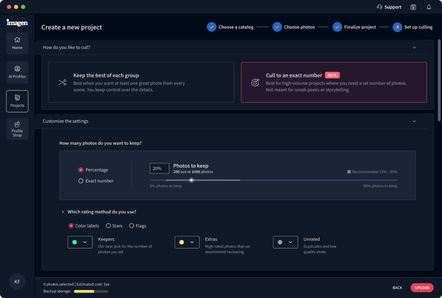Open the Home page from sidebar
442x298 pixels.
[x=17, y=43]
